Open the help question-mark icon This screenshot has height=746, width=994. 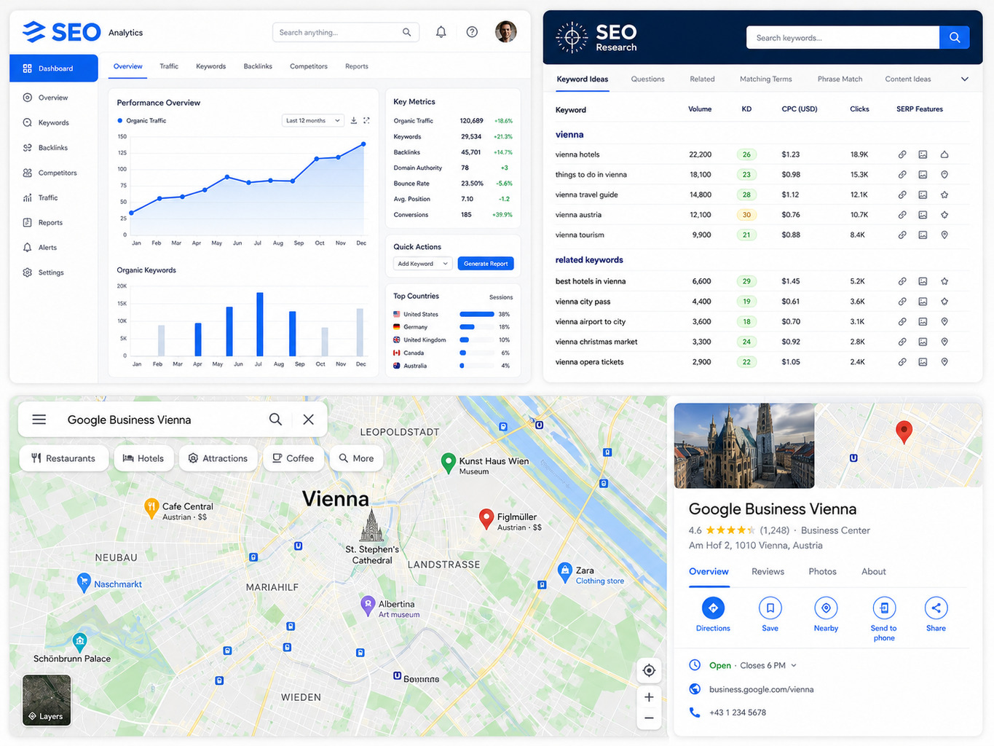(x=472, y=32)
